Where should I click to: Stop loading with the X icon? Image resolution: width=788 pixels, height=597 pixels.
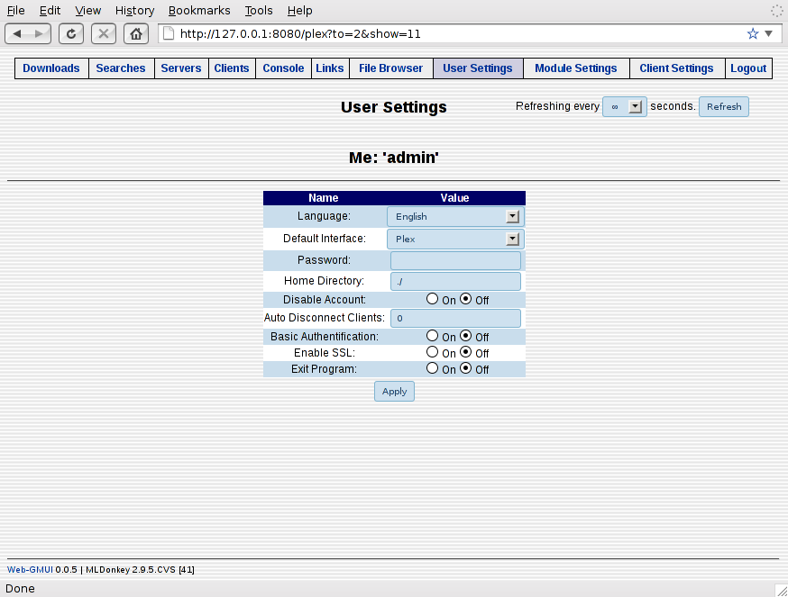[104, 34]
